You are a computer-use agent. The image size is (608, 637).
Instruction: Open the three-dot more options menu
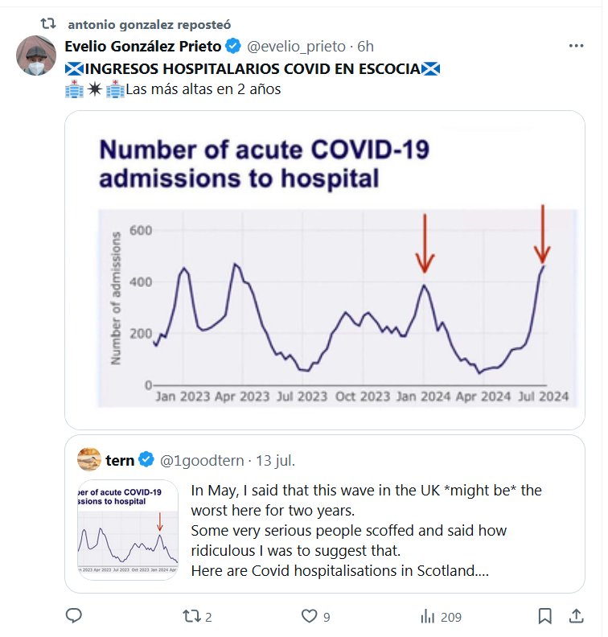576,46
